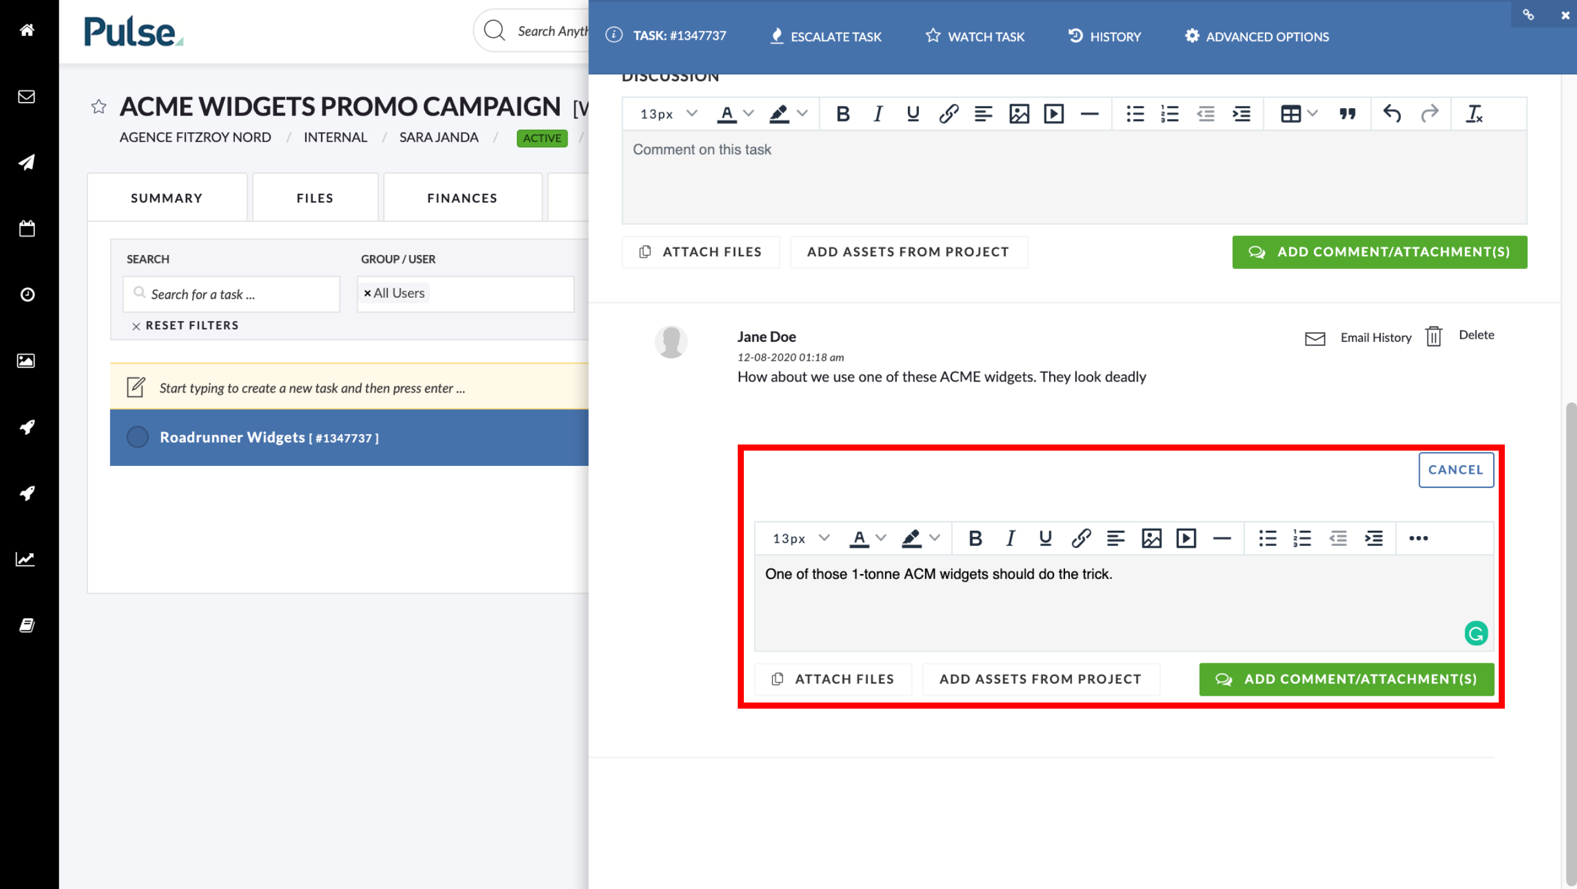Toggle bold in the reply editor

click(974, 539)
